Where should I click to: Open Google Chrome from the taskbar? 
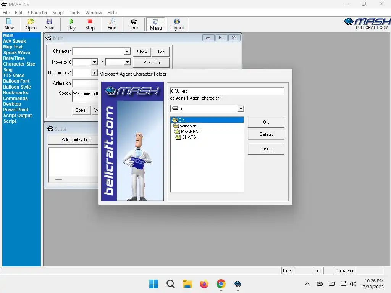pyautogui.click(x=221, y=284)
